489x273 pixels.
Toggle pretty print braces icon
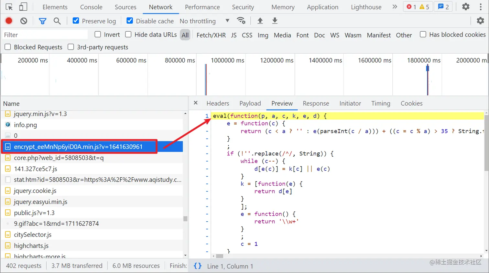(198, 266)
